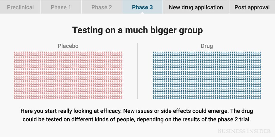This screenshot has height=137, width=275.
Task: Select the bottom-left blue person icon in Drug grid
Action: [154, 98]
